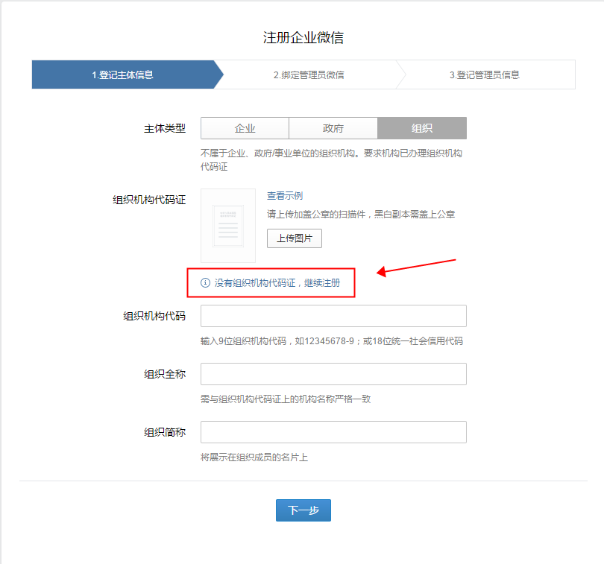Click the 组织机构代码 field label
The height and width of the screenshot is (564, 604).
pos(154,316)
